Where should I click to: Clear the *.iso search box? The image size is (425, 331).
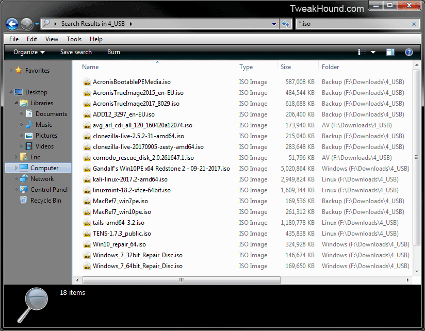[x=414, y=24]
